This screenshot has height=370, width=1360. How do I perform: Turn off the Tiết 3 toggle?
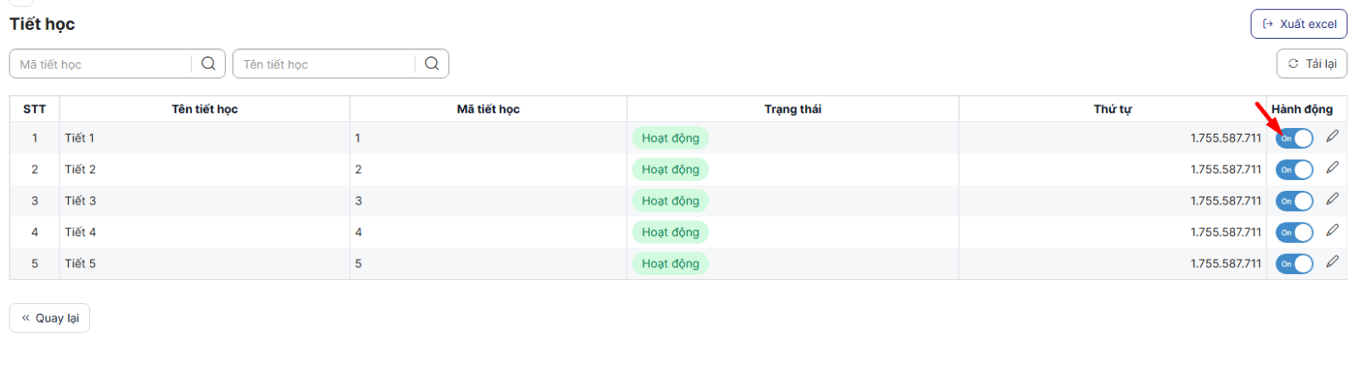(x=1294, y=201)
